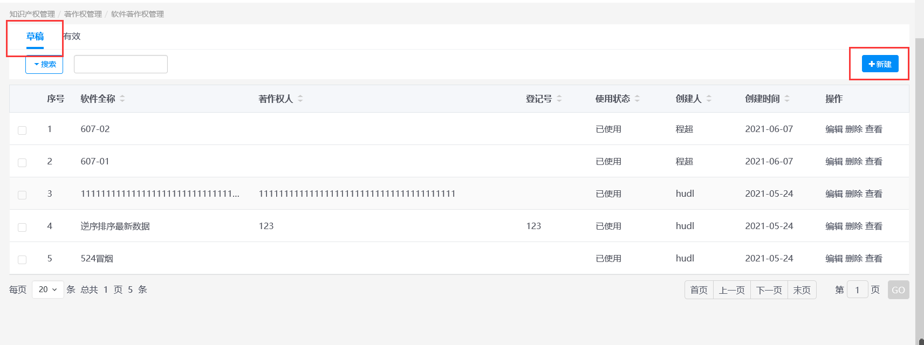
Task: Sort by 创建时间 column sort icon
Action: [787, 99]
